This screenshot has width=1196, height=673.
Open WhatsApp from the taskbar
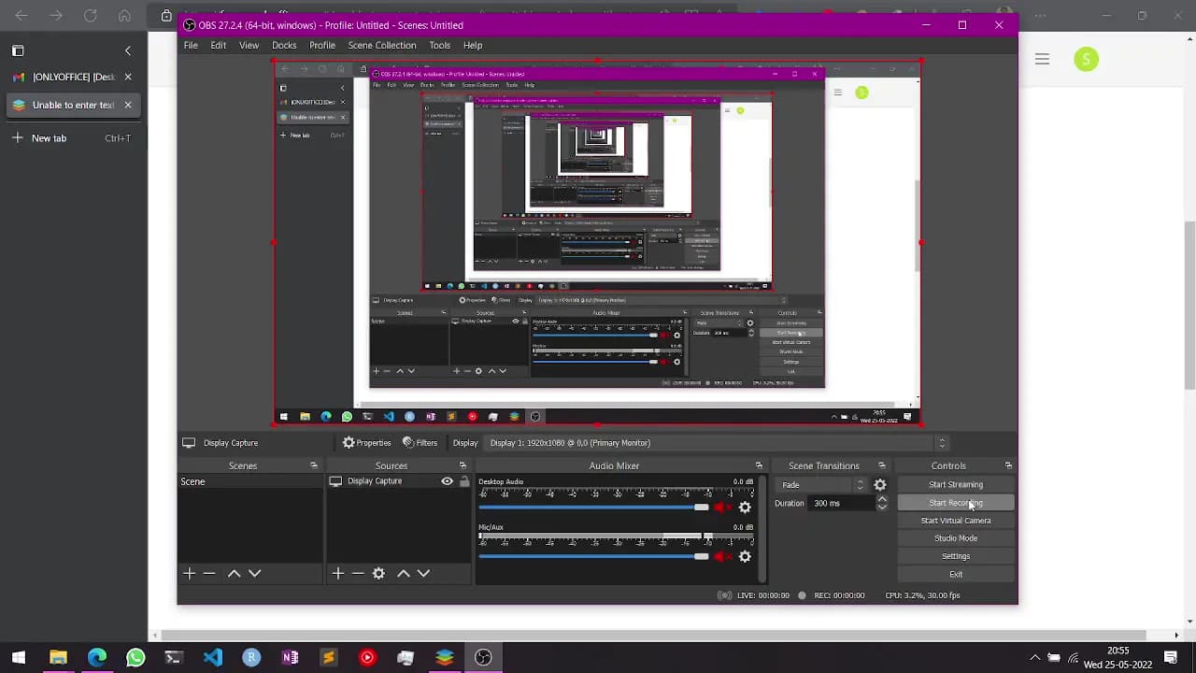tap(135, 657)
